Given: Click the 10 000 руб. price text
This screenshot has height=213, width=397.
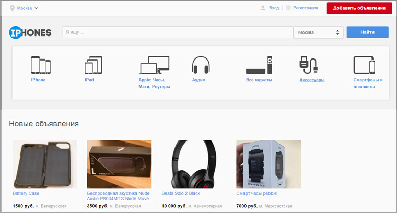Looking at the screenshot, I should 174,206.
